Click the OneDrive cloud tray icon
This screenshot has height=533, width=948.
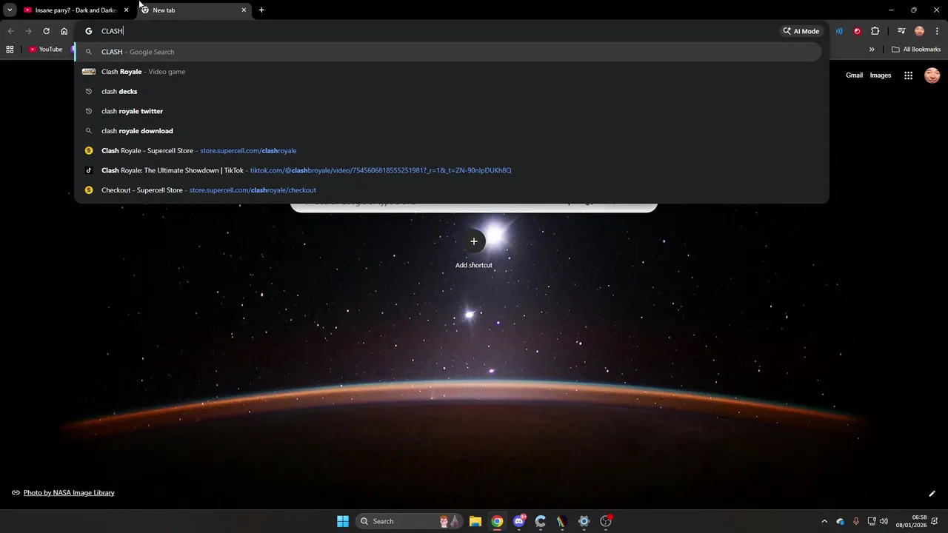pos(840,521)
